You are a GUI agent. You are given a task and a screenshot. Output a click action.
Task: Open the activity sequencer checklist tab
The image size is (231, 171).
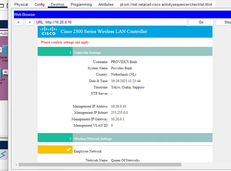166,4
